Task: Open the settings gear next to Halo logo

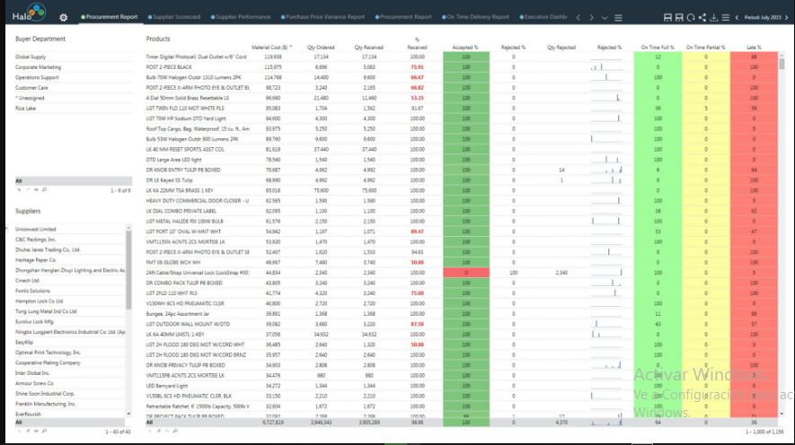Action: click(64, 18)
